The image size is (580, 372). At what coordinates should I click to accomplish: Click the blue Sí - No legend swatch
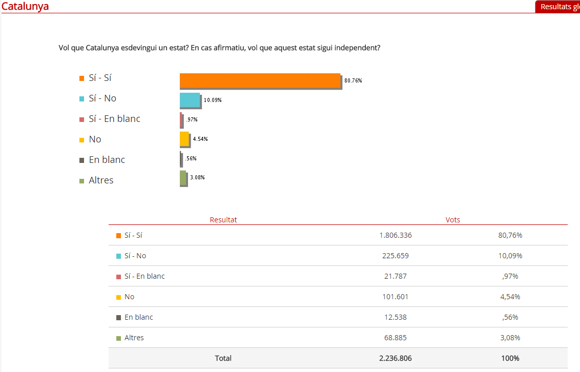tap(81, 99)
